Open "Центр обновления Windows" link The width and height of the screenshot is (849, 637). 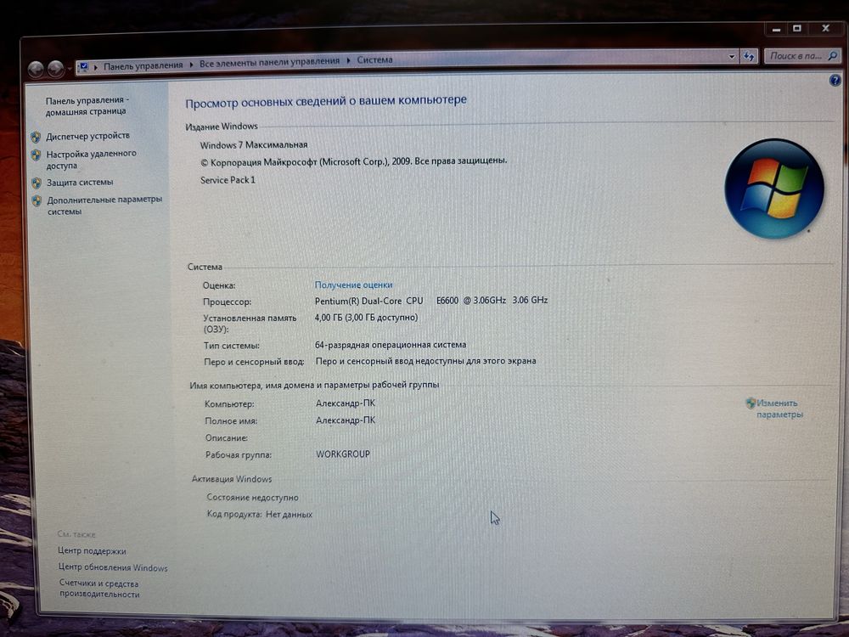pyautogui.click(x=113, y=567)
